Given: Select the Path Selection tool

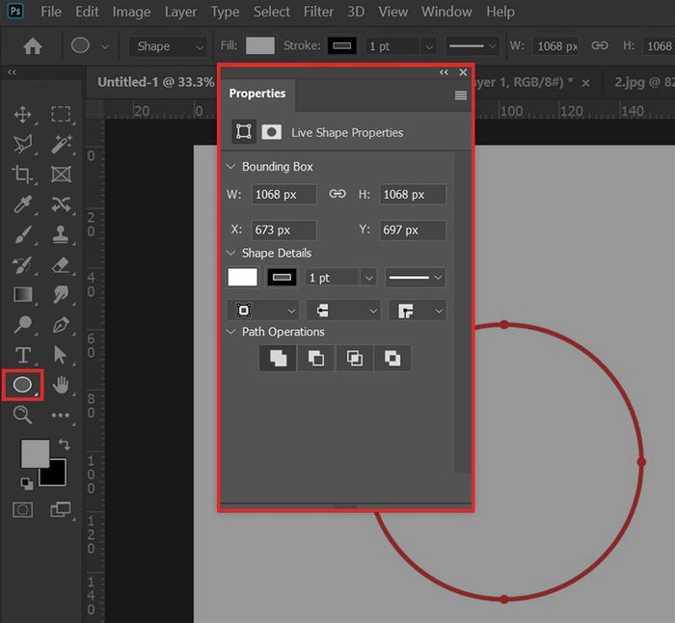Looking at the screenshot, I should click(x=61, y=355).
